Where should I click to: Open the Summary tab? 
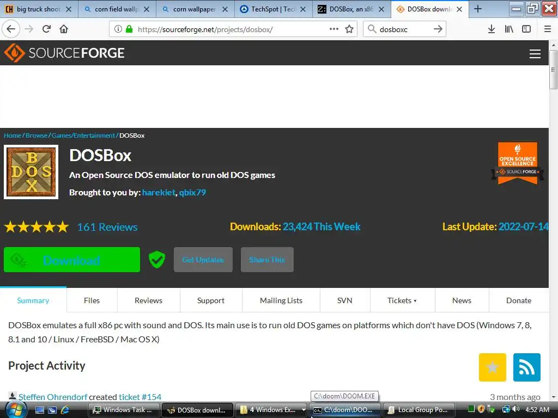click(33, 300)
